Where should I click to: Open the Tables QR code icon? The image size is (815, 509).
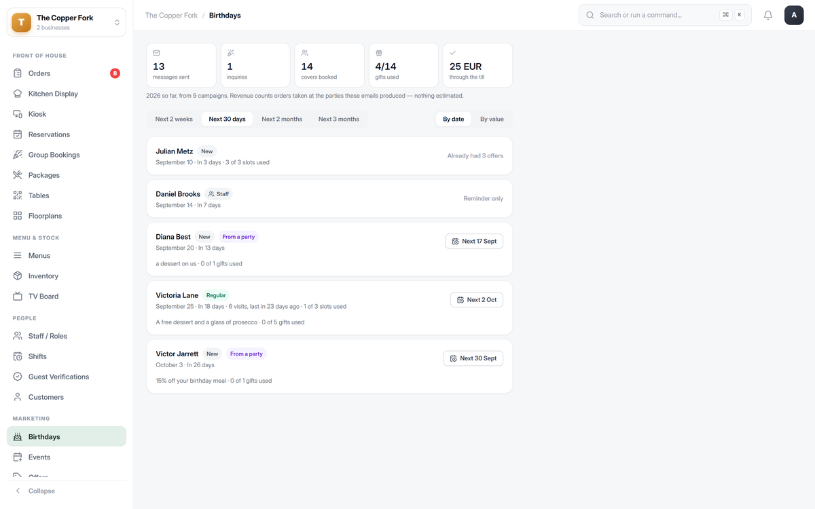coord(18,195)
